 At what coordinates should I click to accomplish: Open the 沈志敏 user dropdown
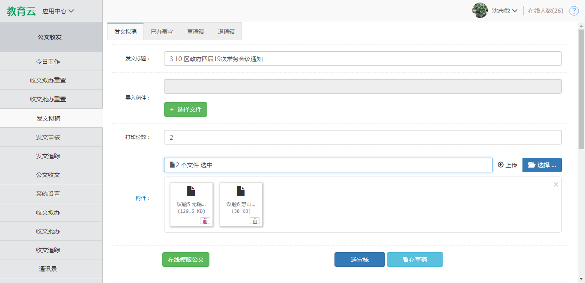pyautogui.click(x=504, y=11)
